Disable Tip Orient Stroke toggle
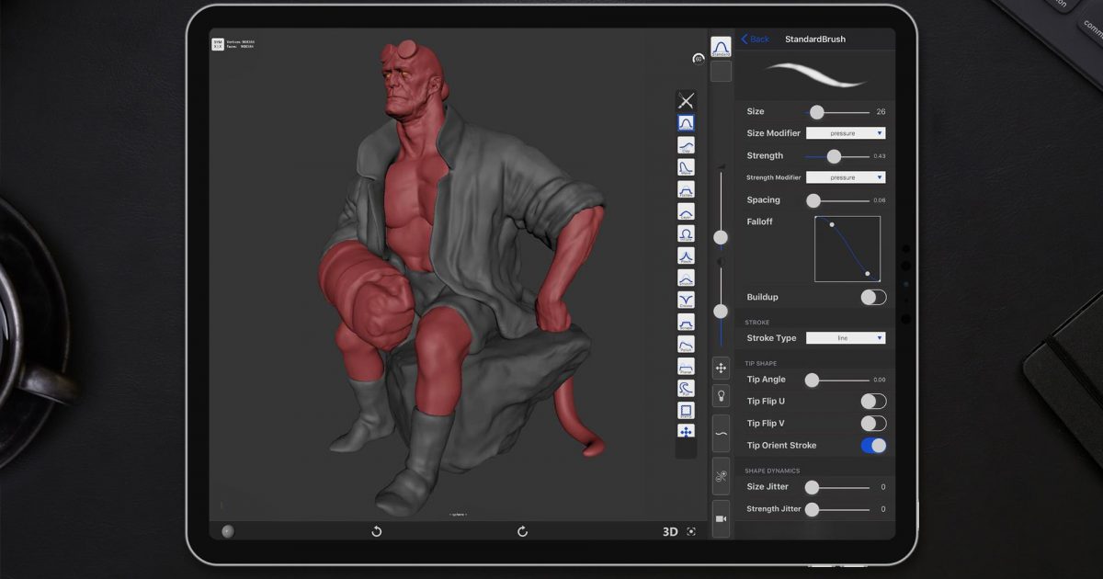 [x=873, y=446]
